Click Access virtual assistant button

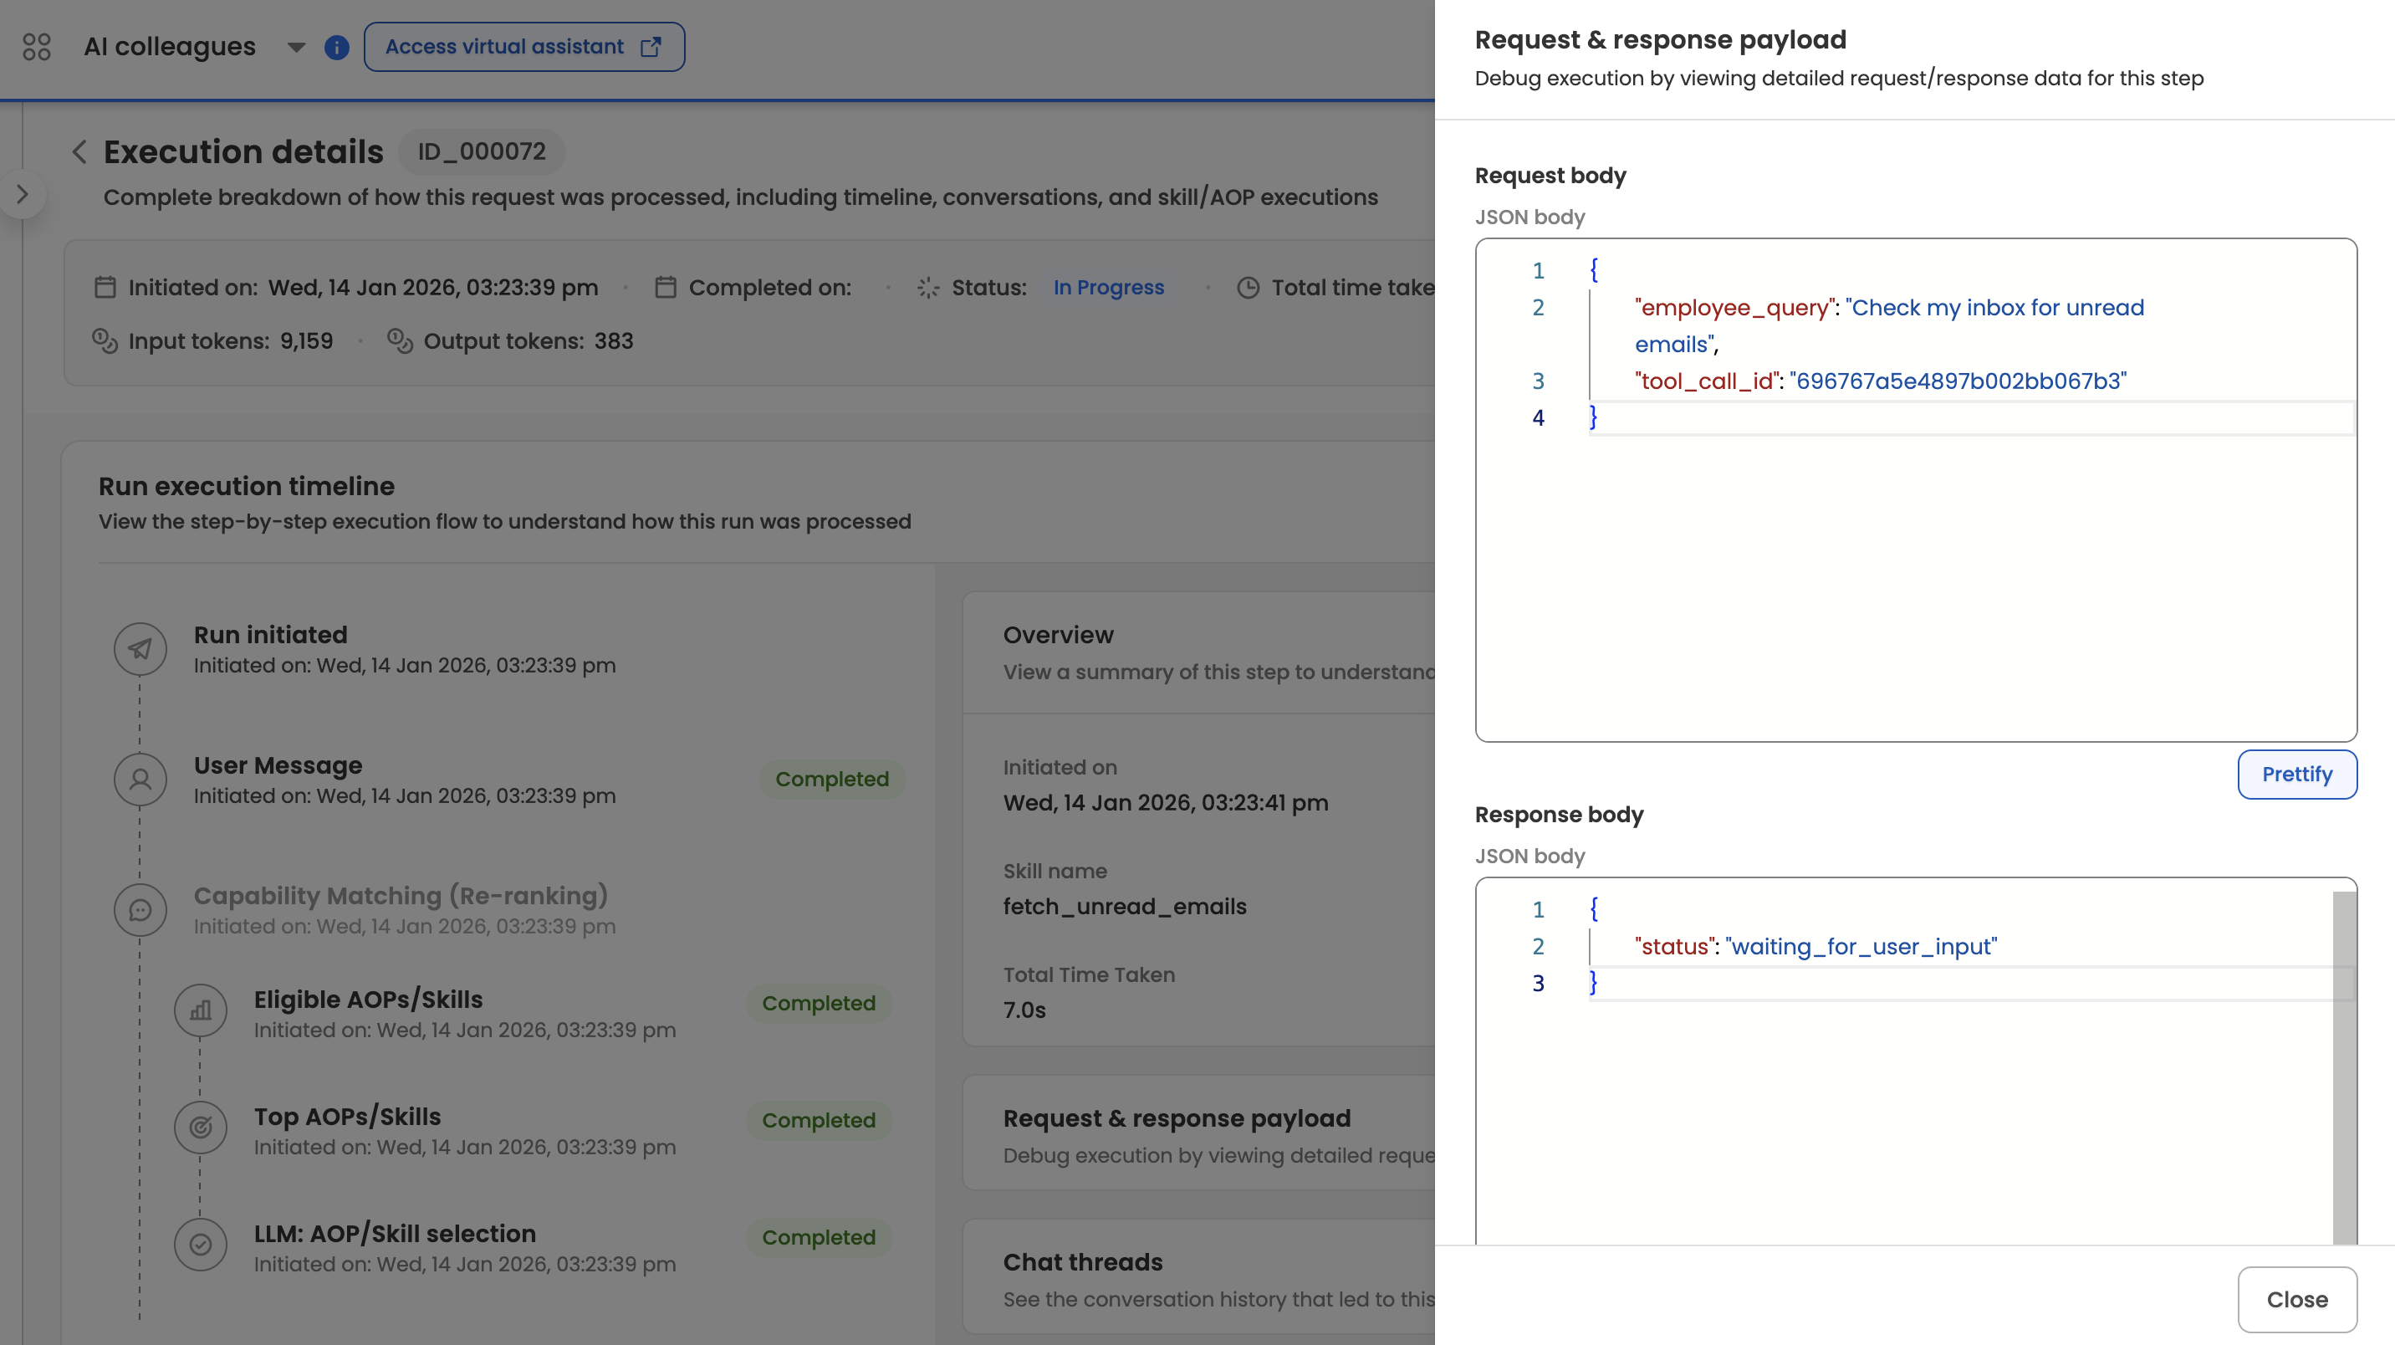(523, 47)
